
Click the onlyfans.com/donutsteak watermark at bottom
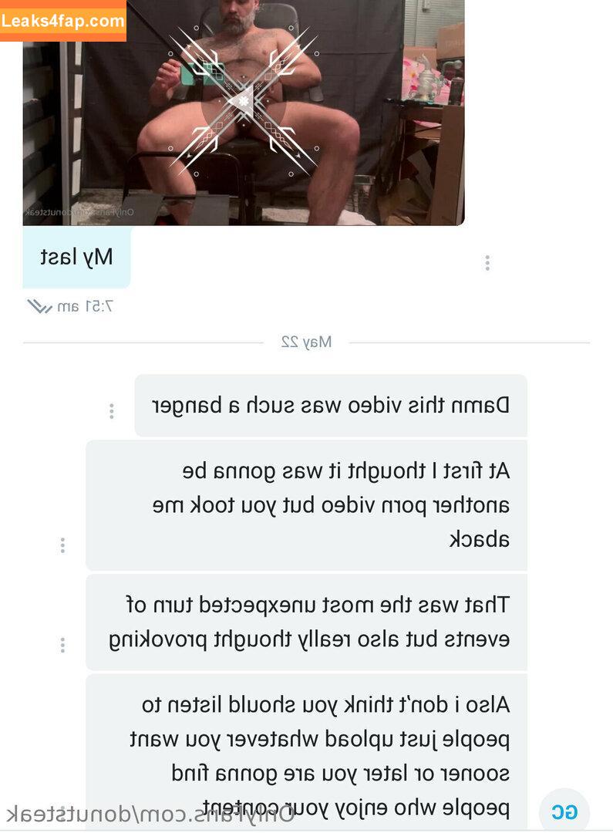[x=150, y=814]
